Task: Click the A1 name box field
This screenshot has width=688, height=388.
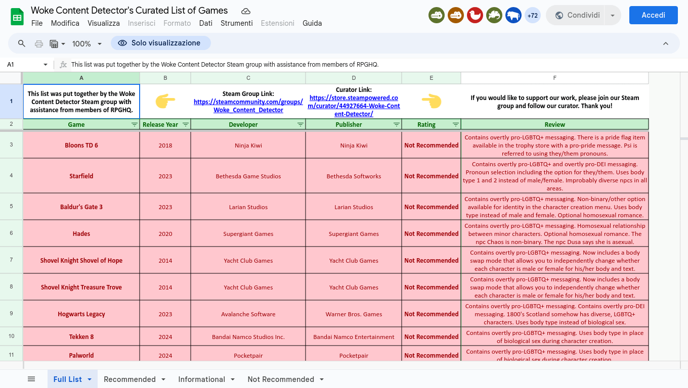Action: 23,65
